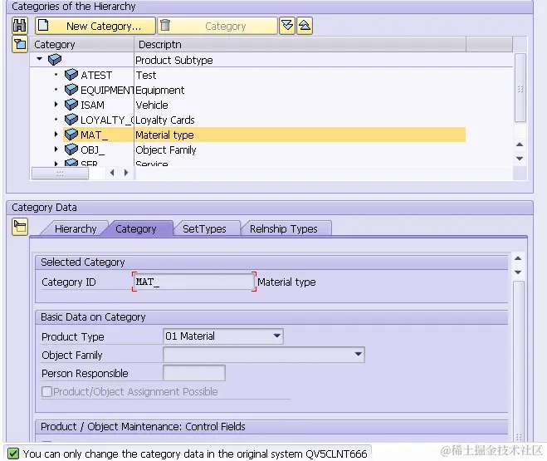Click the Person Responsible input field
Screen dimensions: 547x461
[194, 373]
